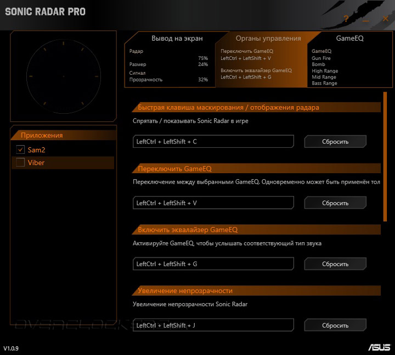
Task: Select the Sam2 application name
Action: [x=36, y=150]
